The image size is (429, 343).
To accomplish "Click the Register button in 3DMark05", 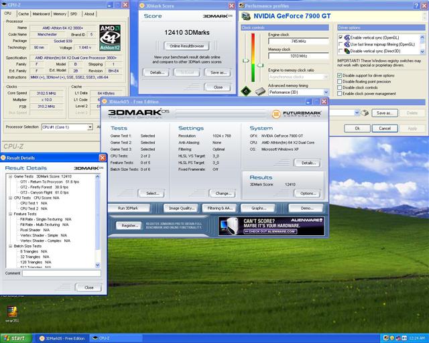I will tap(129, 226).
